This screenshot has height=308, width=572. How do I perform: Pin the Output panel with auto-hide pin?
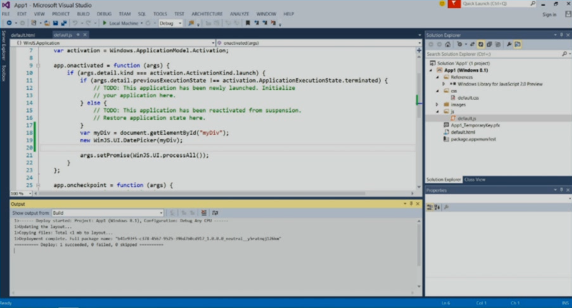411,204
